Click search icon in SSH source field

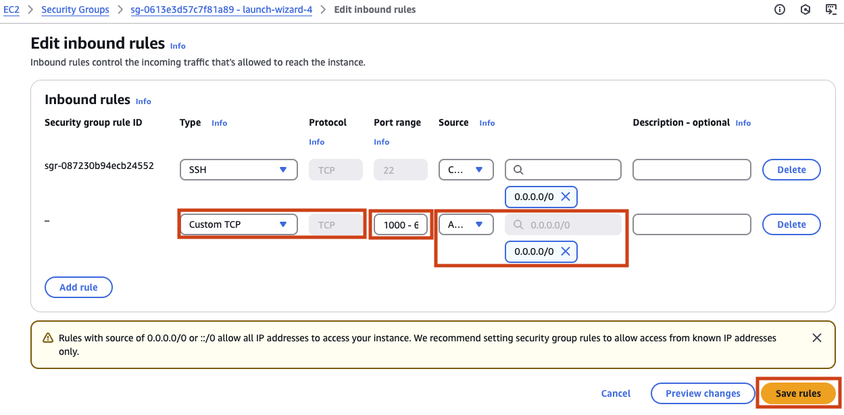[518, 170]
